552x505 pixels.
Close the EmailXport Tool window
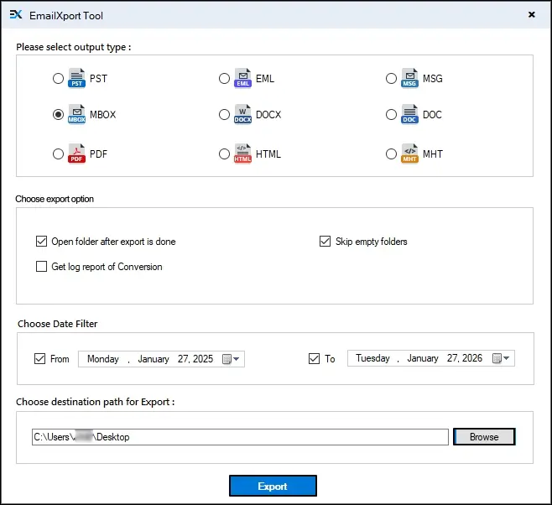(532, 14)
